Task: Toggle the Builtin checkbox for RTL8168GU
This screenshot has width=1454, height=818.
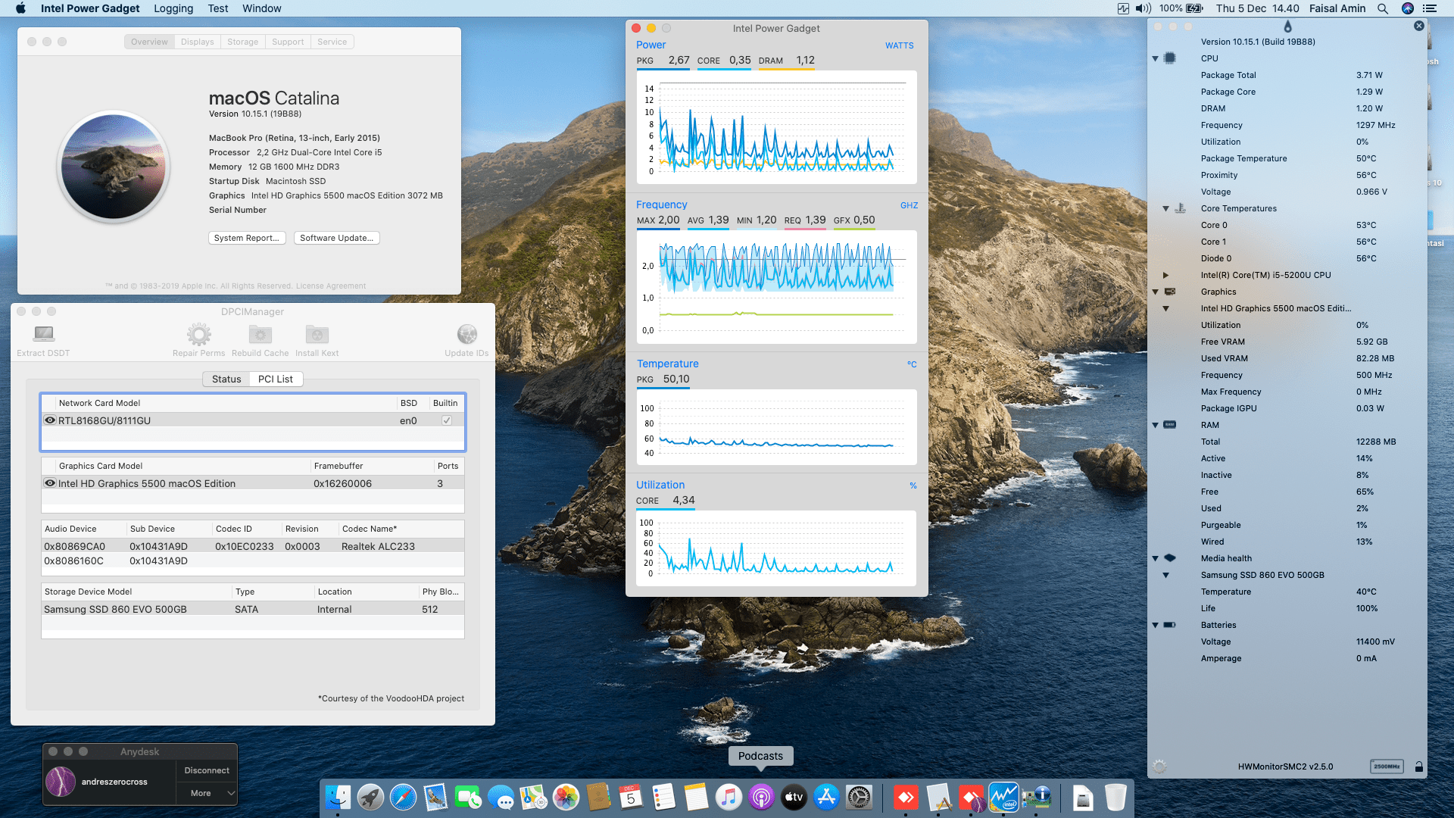Action: (x=446, y=420)
